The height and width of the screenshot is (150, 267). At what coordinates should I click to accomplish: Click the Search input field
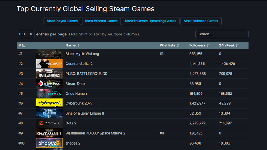click(222, 34)
